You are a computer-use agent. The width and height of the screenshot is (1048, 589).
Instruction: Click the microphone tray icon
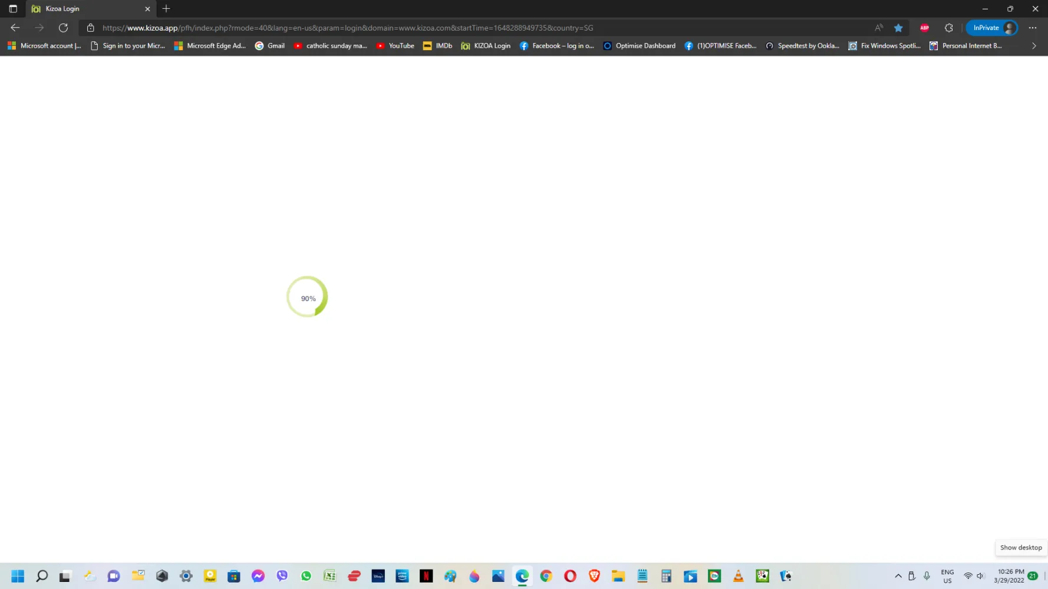point(927,576)
